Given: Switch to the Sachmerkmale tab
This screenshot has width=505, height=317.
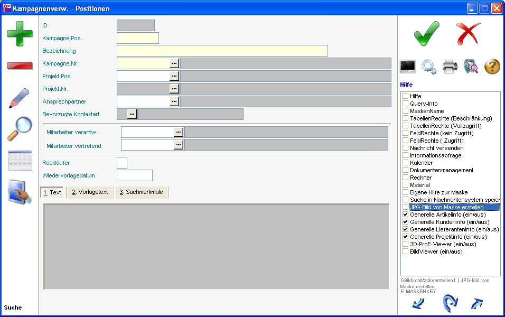Looking at the screenshot, I should (x=142, y=192).
